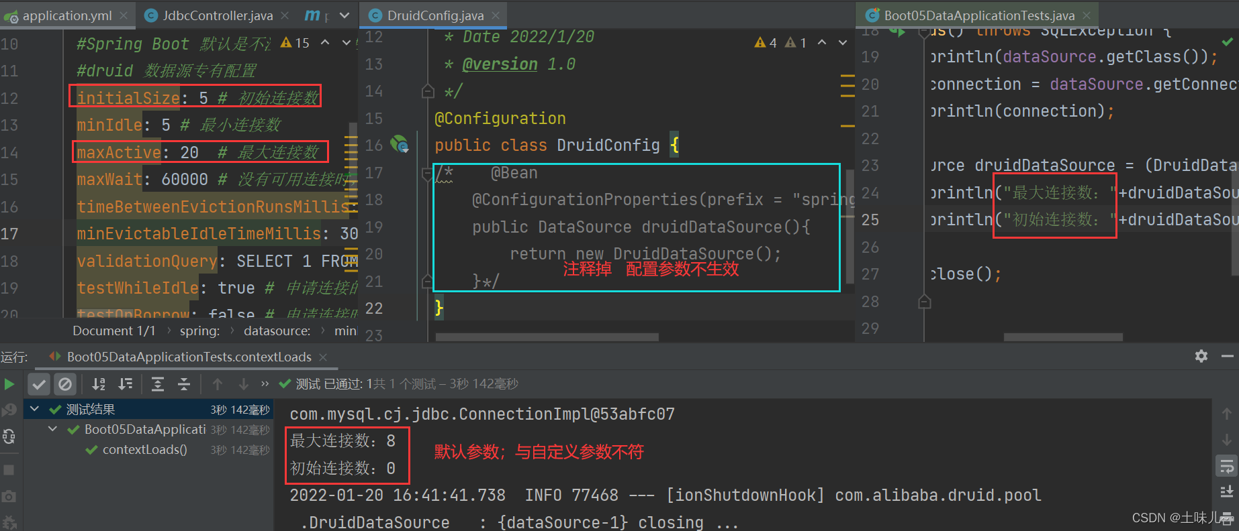The width and height of the screenshot is (1239, 531).
Task: Click Document 1/1 breadcrumb
Action: point(113,331)
